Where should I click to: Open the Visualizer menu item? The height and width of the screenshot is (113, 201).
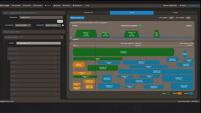[67, 5]
